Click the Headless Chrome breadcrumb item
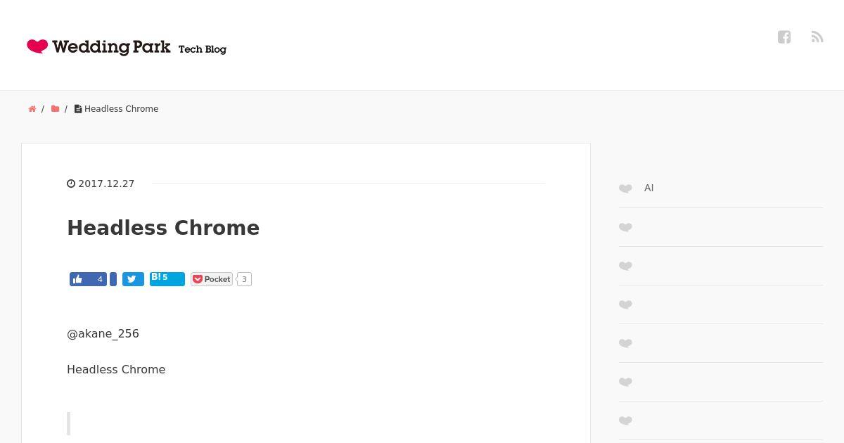This screenshot has width=844, height=443. pos(121,109)
